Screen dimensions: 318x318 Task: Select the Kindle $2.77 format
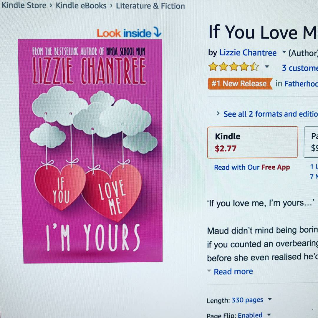(253, 142)
